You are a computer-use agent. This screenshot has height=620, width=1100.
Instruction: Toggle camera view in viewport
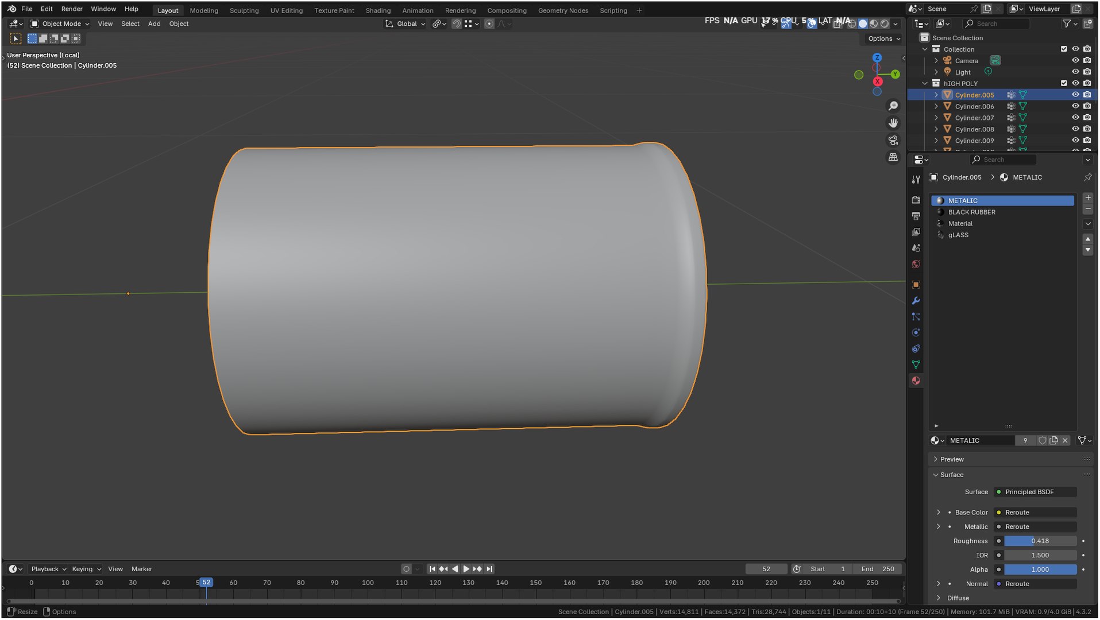click(x=893, y=140)
